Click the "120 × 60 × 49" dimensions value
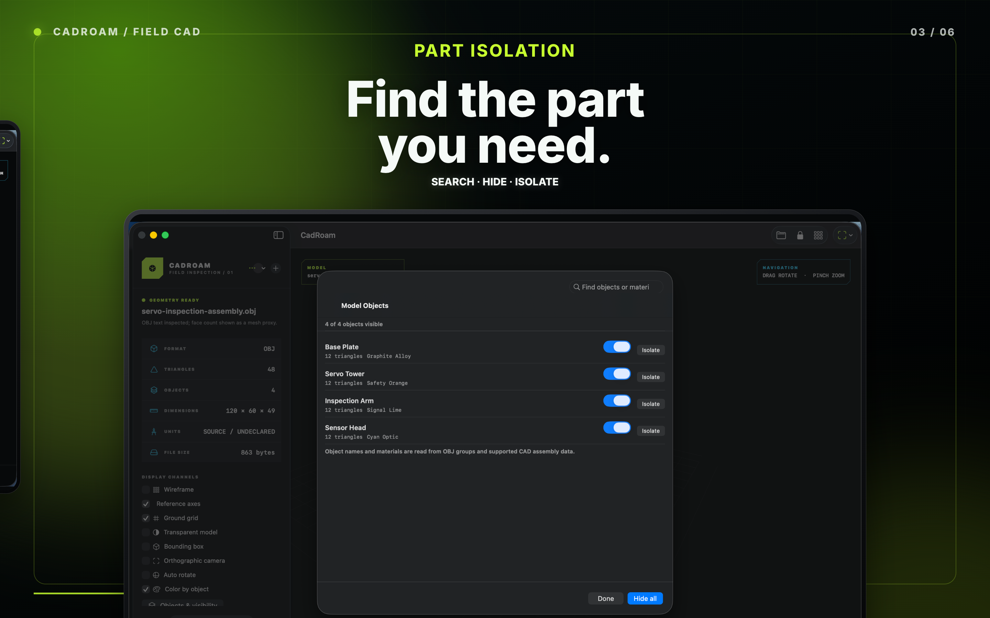The width and height of the screenshot is (990, 618). click(x=250, y=411)
